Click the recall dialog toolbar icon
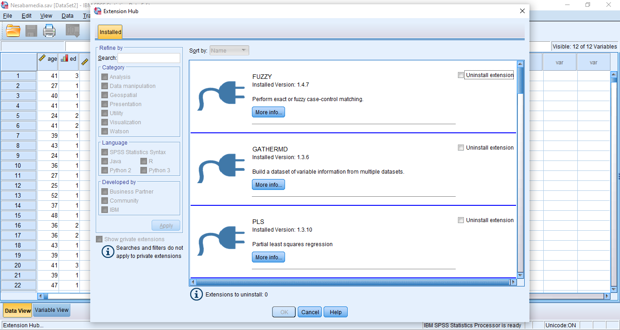 pyautogui.click(x=73, y=31)
